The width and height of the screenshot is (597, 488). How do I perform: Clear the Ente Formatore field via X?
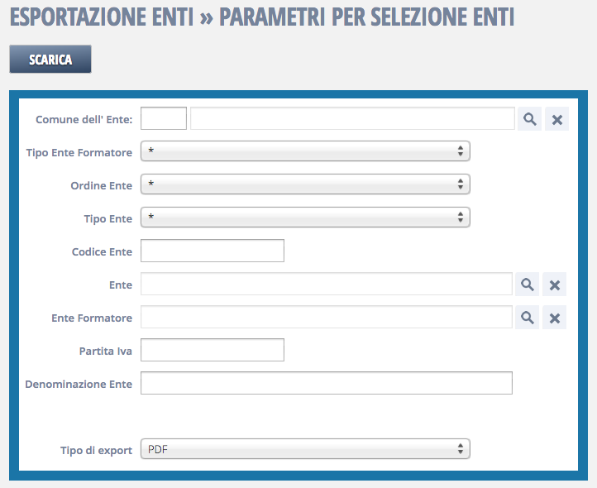click(x=555, y=318)
